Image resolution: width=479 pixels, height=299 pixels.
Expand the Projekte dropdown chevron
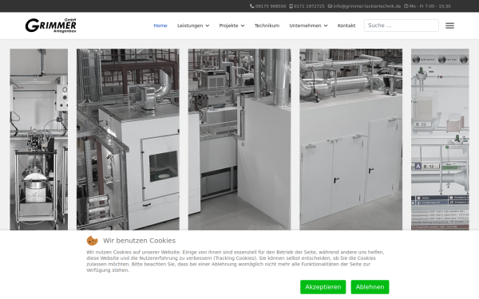coord(243,26)
